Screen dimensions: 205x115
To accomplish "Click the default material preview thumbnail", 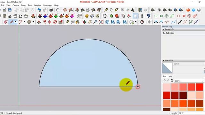I will click(x=167, y=68).
